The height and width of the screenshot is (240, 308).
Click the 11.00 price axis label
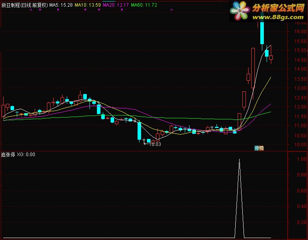[x=300, y=126]
